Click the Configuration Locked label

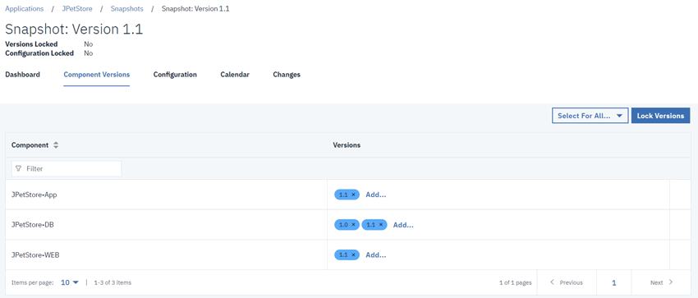pyautogui.click(x=39, y=53)
